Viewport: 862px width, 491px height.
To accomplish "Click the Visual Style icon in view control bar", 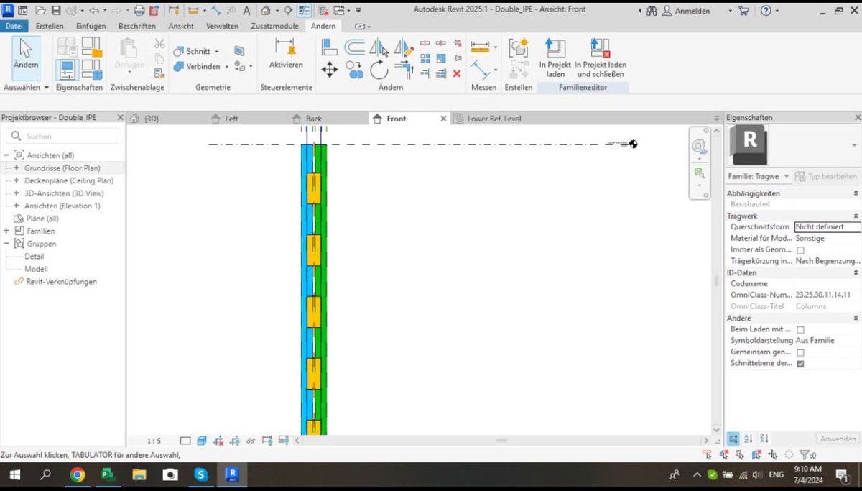I will [202, 441].
